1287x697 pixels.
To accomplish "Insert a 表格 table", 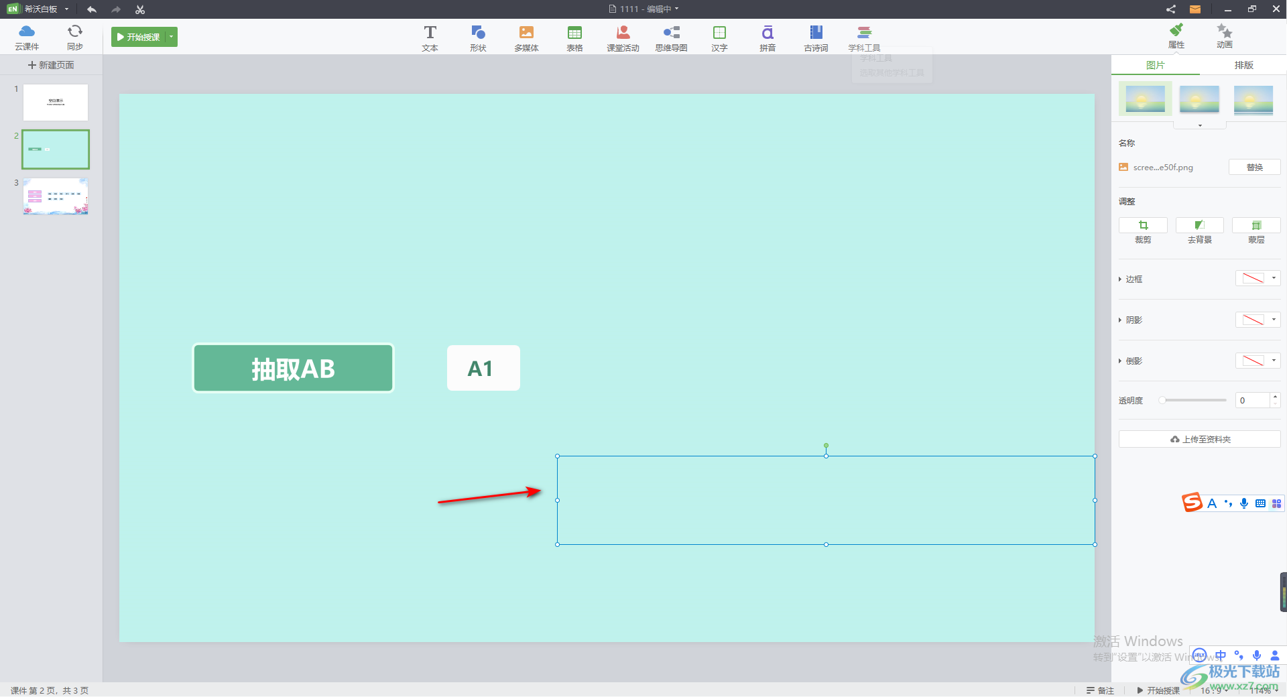I will coord(574,38).
